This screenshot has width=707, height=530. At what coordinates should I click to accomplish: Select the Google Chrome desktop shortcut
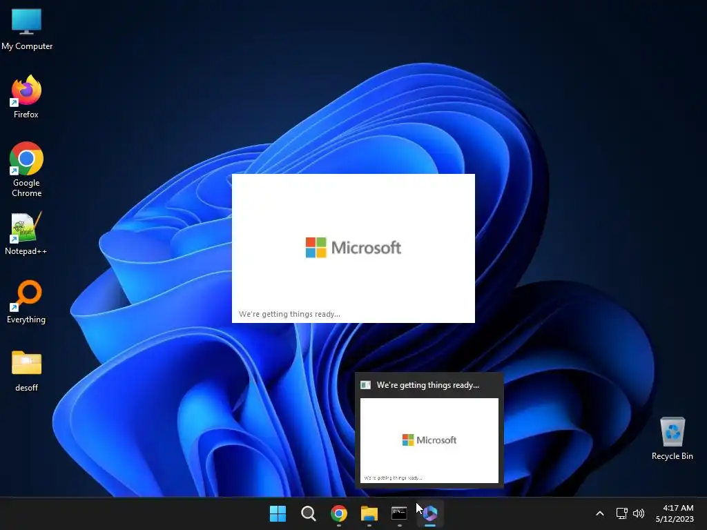point(26,170)
